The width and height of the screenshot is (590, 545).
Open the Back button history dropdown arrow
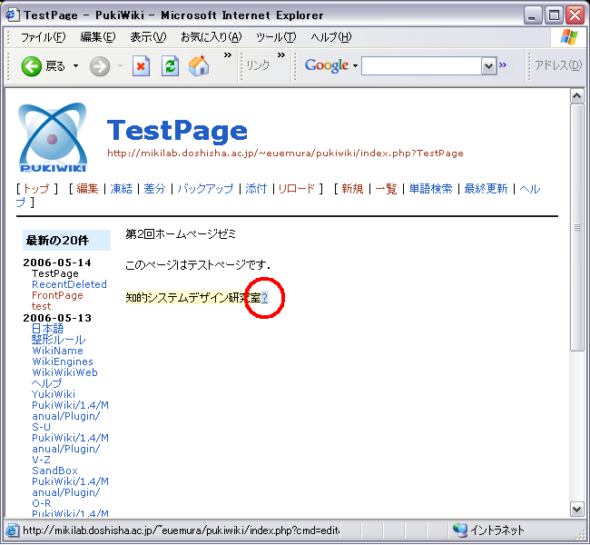(x=75, y=66)
